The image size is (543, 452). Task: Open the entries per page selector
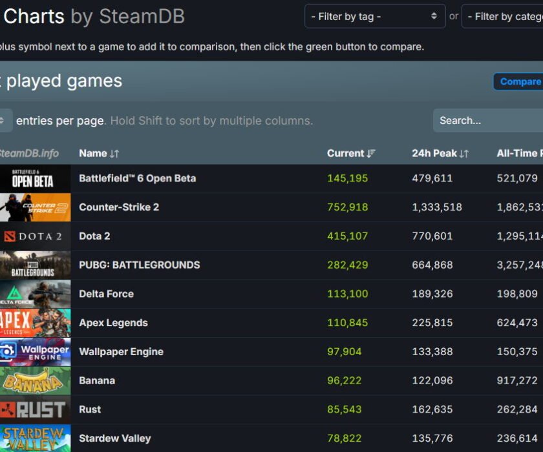[6, 120]
